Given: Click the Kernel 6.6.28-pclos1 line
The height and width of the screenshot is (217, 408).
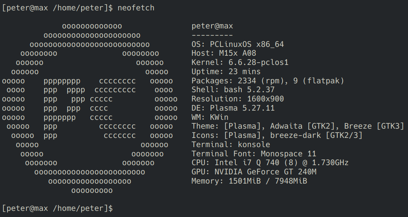Looking at the screenshot, I should point(240,62).
